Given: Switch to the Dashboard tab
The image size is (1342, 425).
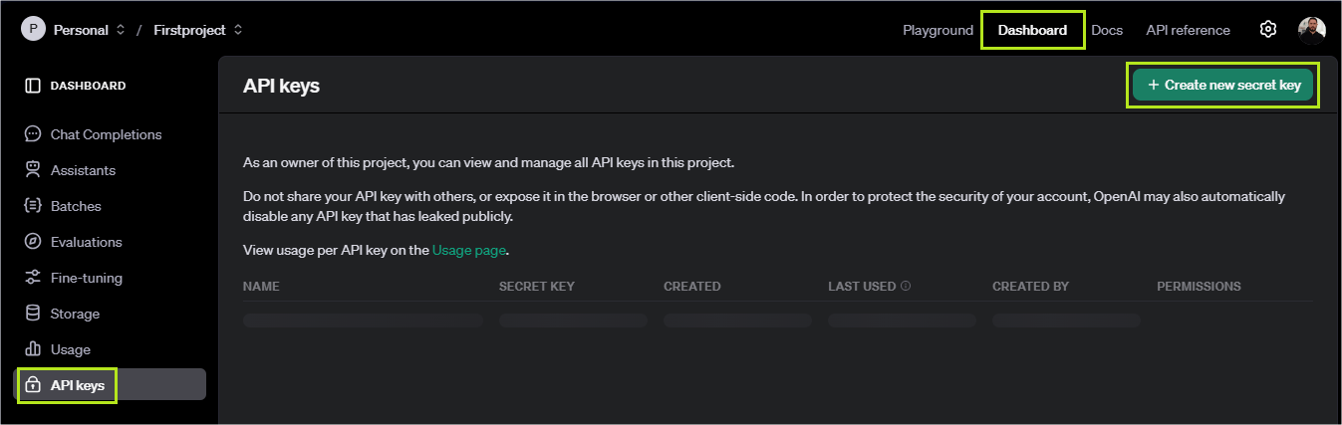Looking at the screenshot, I should tap(1032, 30).
